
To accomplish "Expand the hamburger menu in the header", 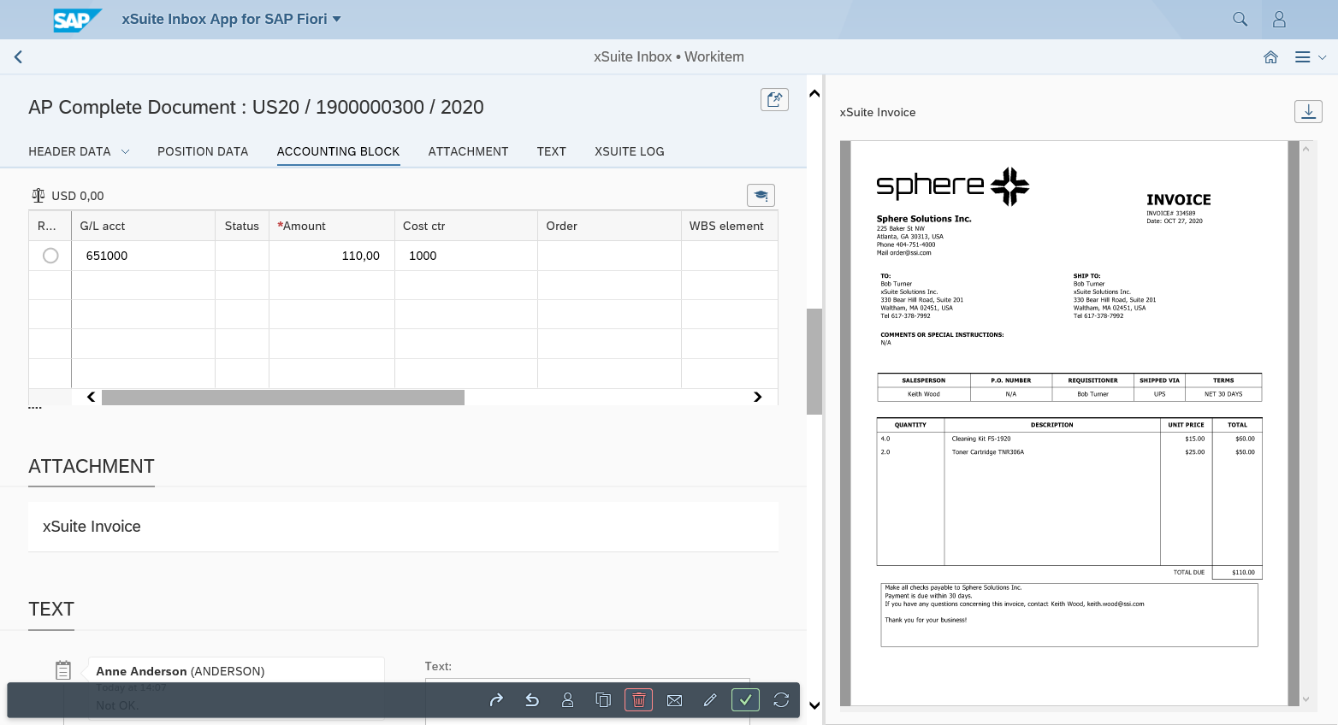I will point(1309,57).
